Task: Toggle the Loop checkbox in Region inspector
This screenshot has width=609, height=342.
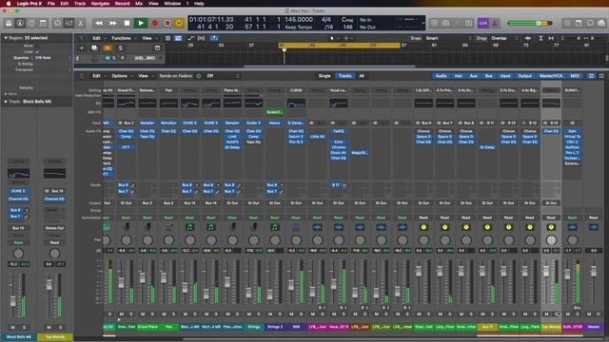Action: (37, 51)
